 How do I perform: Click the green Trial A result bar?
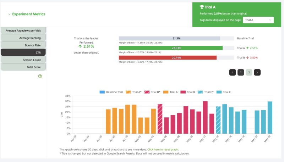(x=171, y=48)
